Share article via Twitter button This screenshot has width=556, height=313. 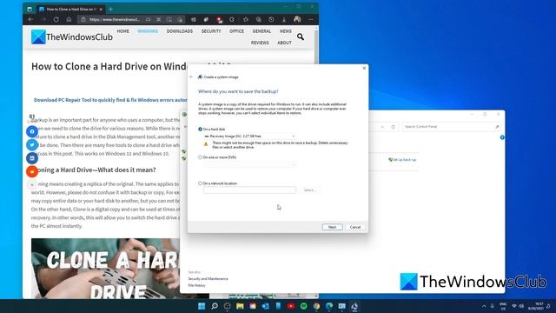[x=32, y=145]
